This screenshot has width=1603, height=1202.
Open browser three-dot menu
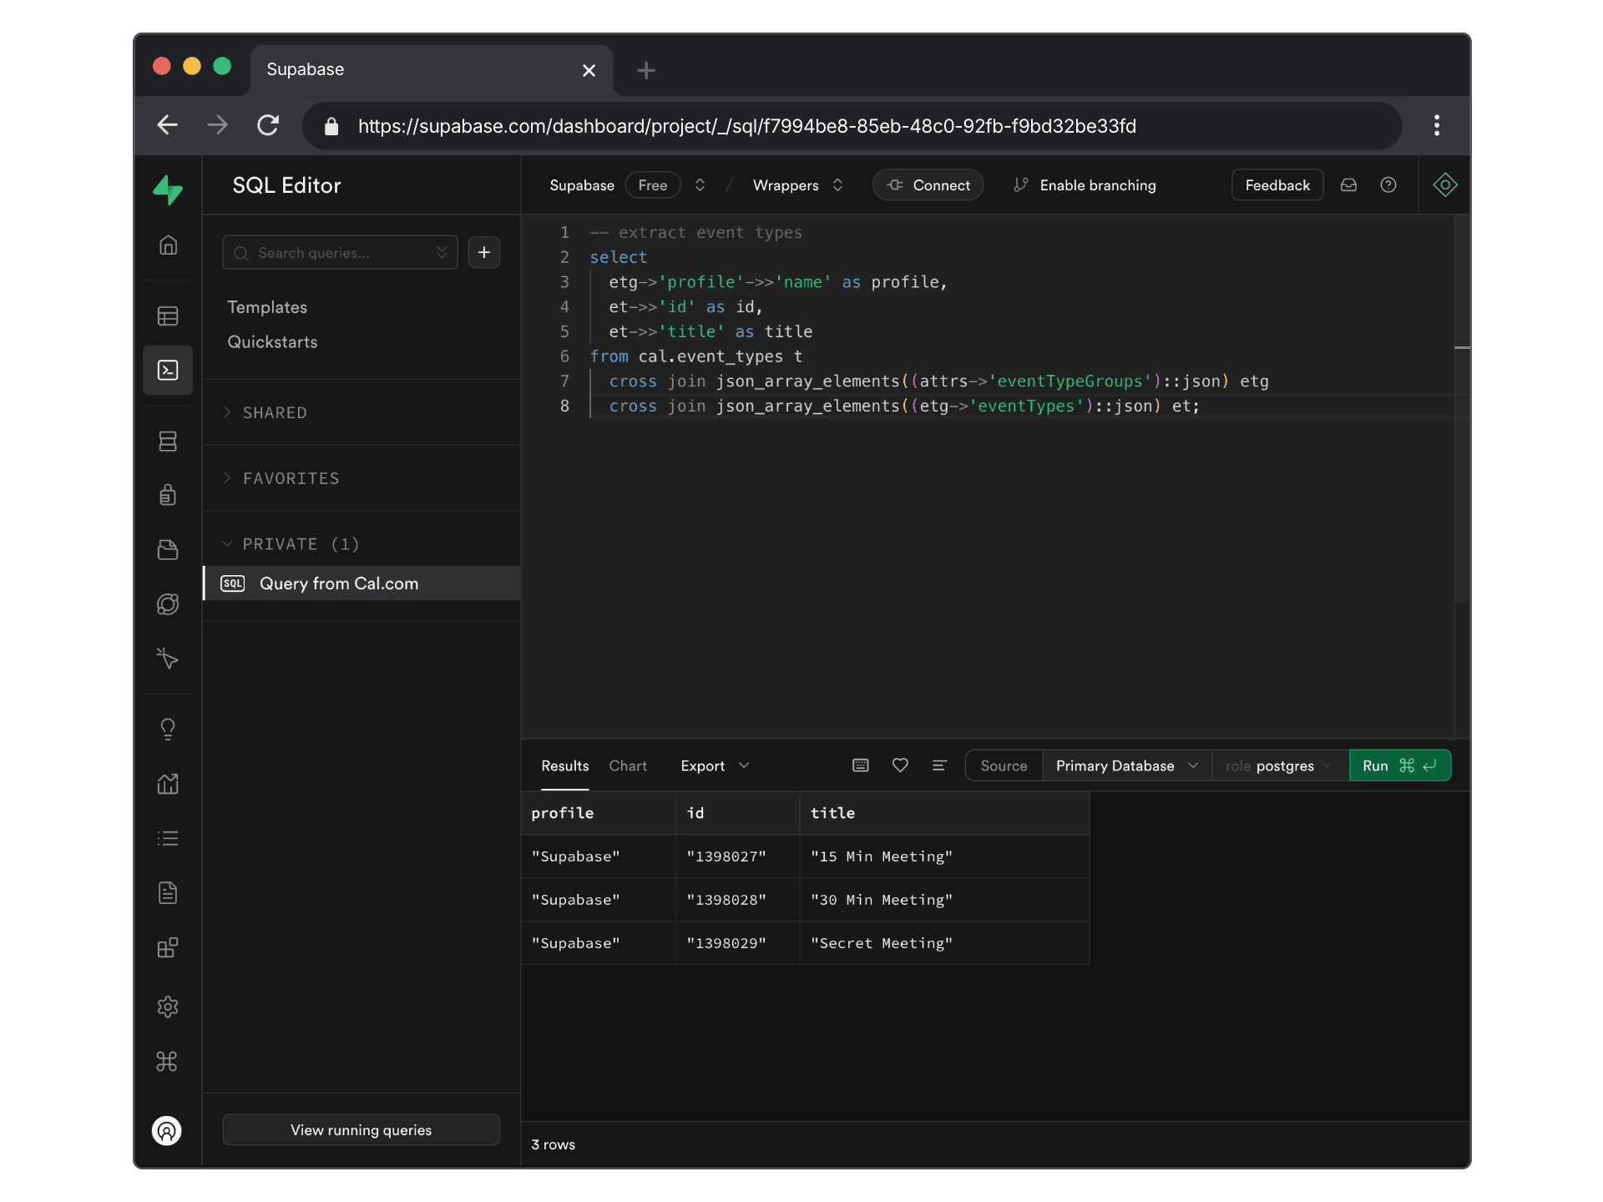pos(1437,125)
